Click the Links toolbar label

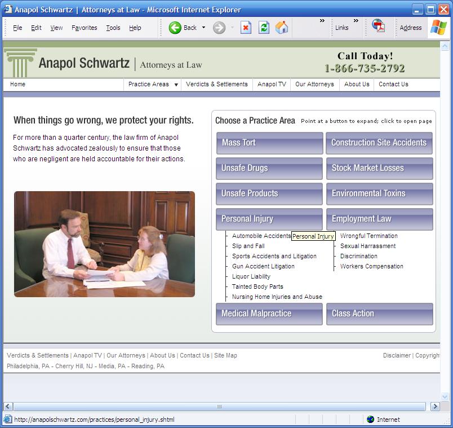342,28
